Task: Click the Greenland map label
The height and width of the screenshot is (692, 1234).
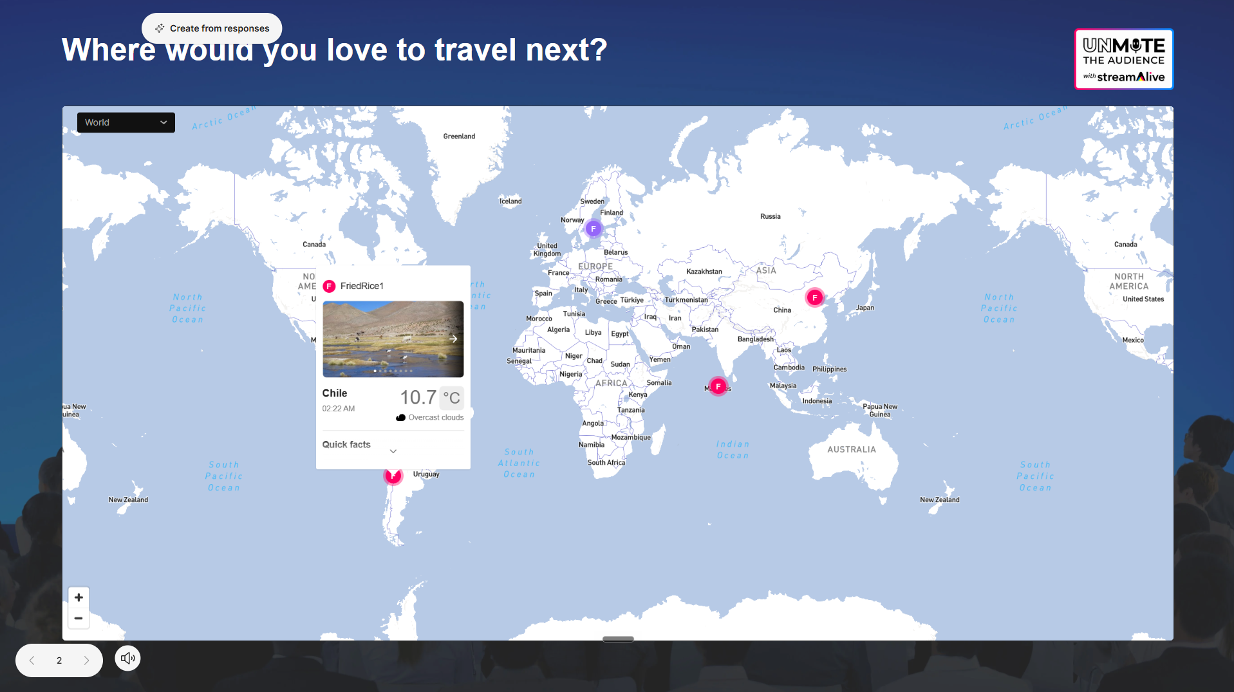Action: (x=459, y=136)
